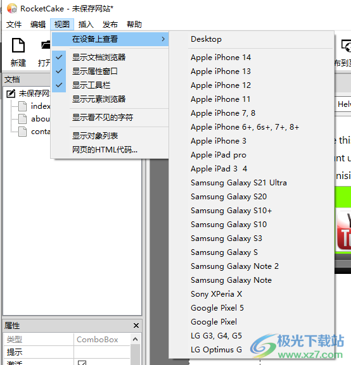This screenshot has height=365, width=351.
Task: Select the about page file icon
Action: pyautogui.click(x=22, y=119)
